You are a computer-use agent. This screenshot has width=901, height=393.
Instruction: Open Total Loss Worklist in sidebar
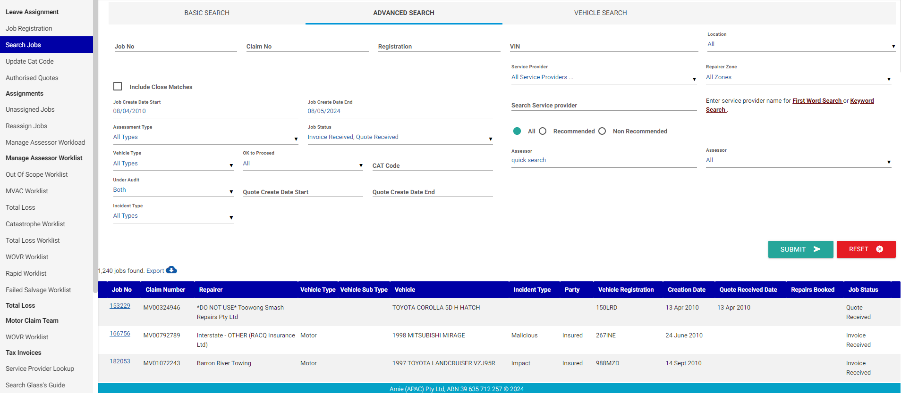[33, 240]
